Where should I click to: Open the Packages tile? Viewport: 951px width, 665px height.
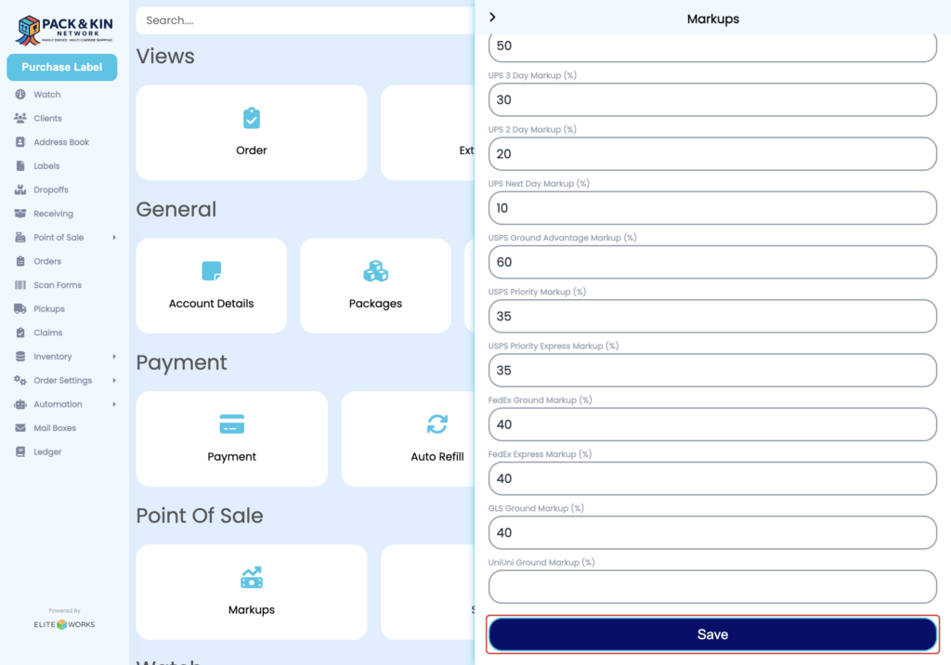point(375,285)
